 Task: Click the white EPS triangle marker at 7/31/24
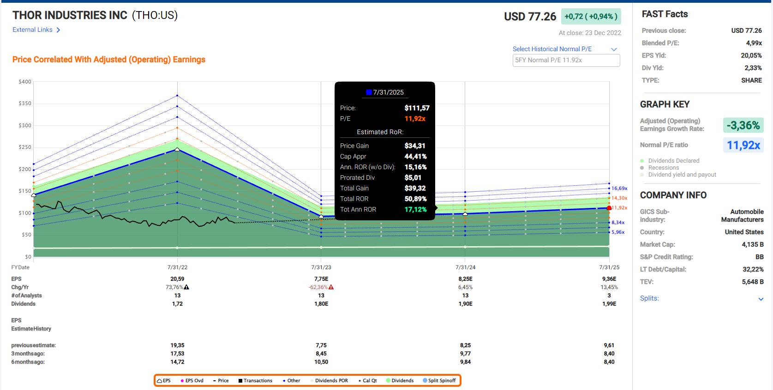pyautogui.click(x=465, y=213)
